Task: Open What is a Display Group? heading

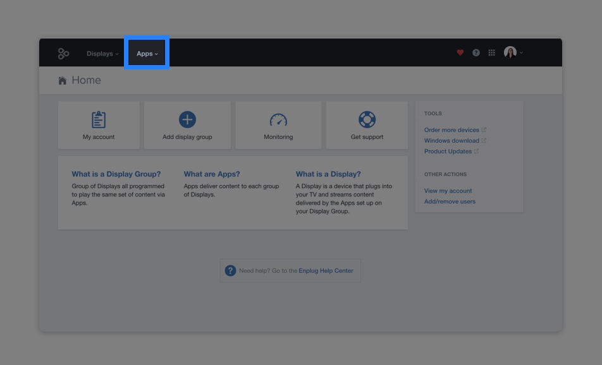Action: [116, 174]
